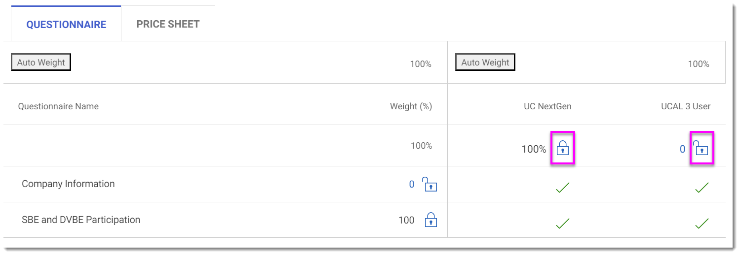Click UCAL 3 User checkmark for SBE and DVBE
Screen dimensions: 740x255
pos(701,223)
